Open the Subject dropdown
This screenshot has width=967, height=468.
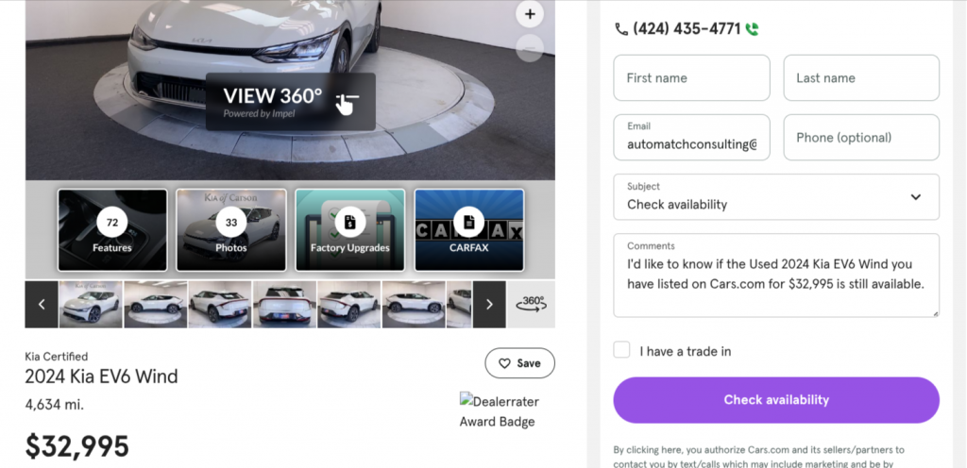776,197
